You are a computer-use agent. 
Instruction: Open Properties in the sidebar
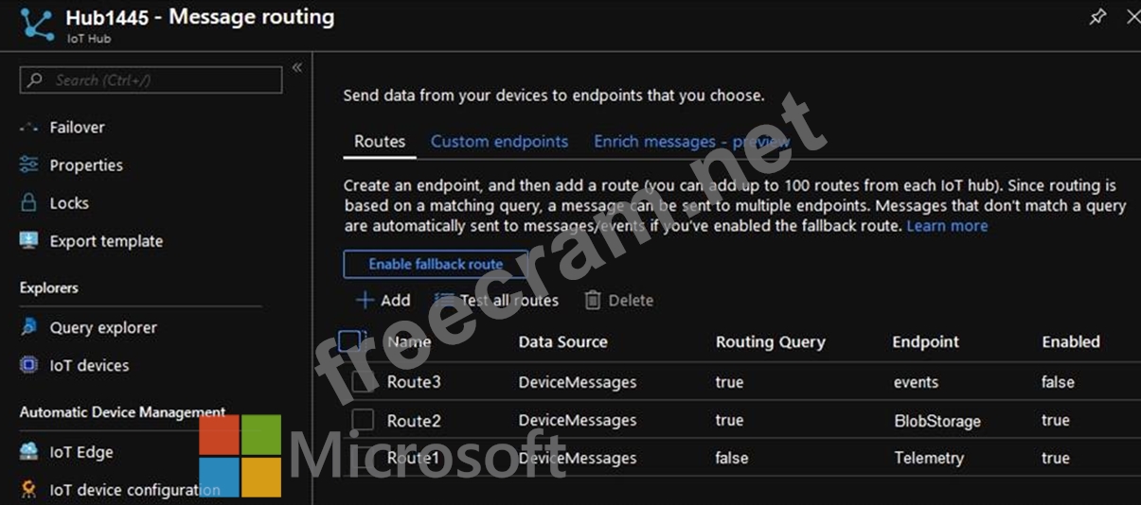86,165
